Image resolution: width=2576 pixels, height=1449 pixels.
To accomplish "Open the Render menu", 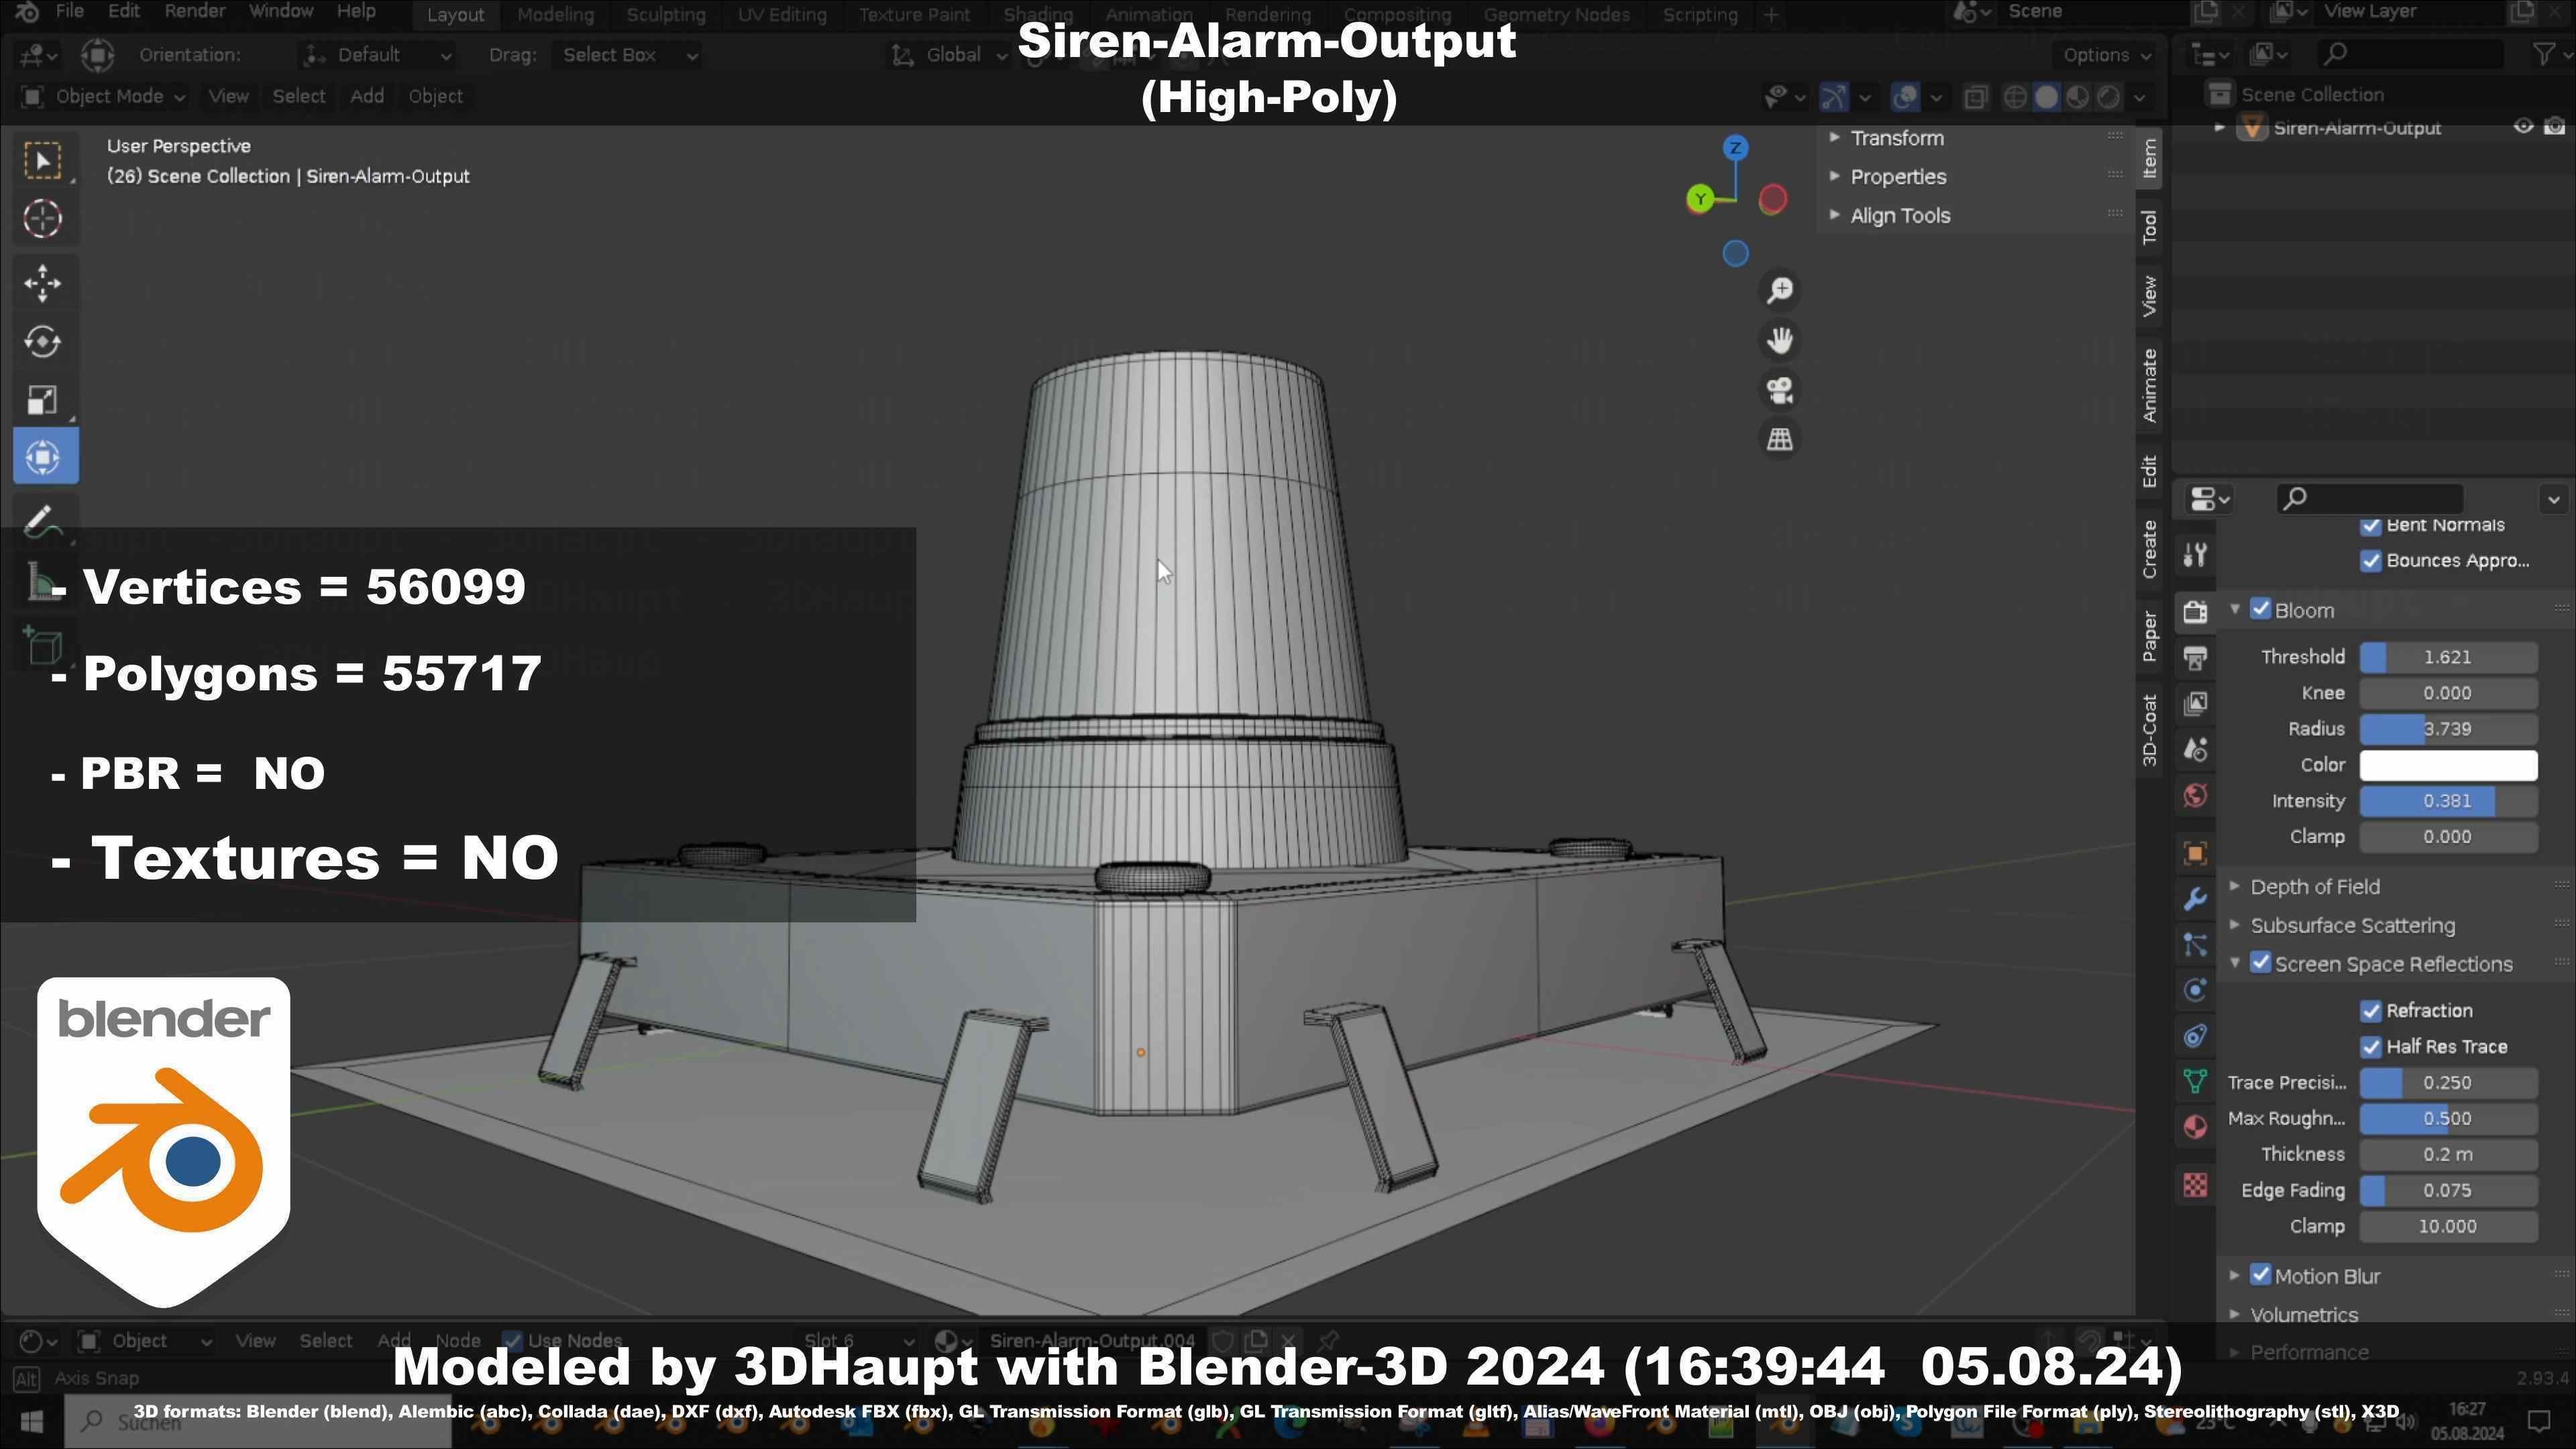I will pos(194,11).
